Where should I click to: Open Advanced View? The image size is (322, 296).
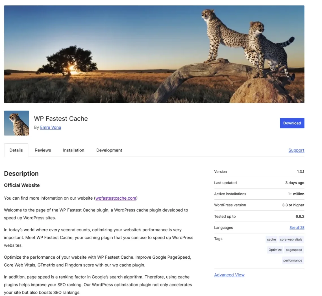tap(229, 275)
